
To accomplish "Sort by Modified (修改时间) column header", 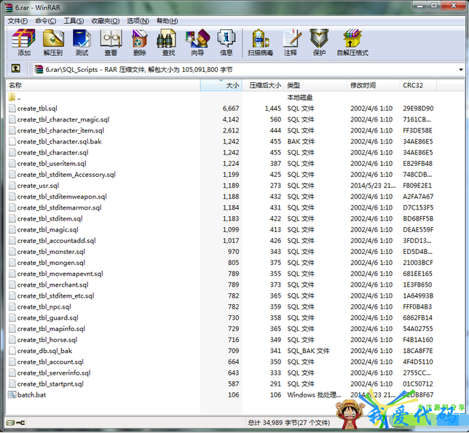I will coord(373,85).
